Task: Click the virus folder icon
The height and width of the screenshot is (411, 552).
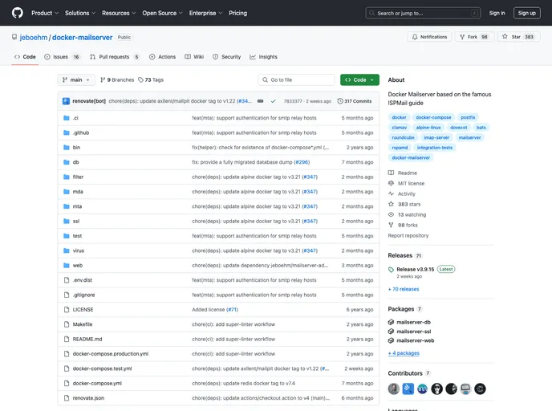Action: (x=66, y=251)
